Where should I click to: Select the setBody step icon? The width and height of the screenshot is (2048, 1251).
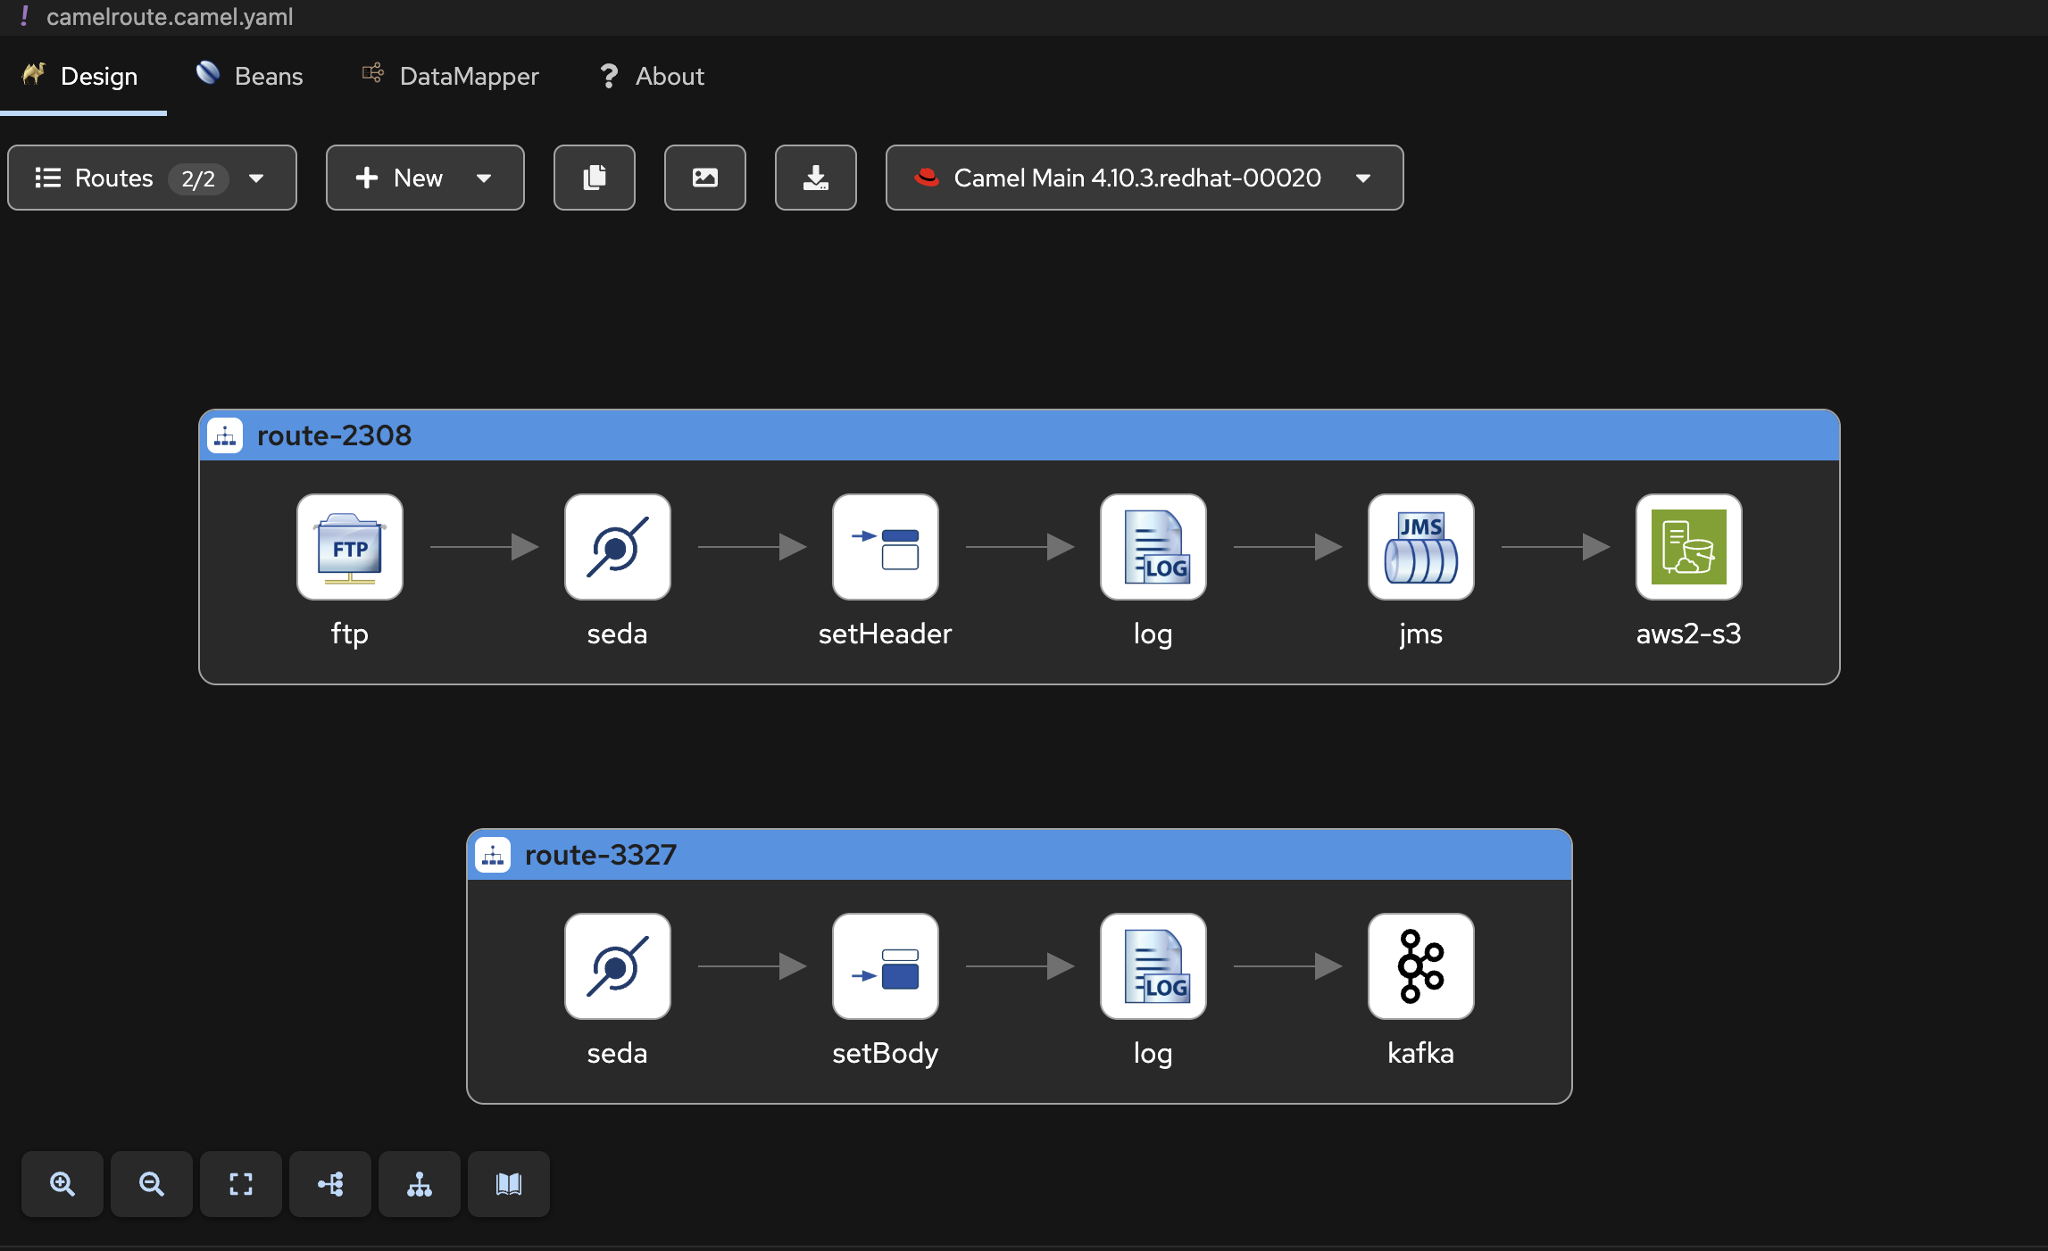885,966
